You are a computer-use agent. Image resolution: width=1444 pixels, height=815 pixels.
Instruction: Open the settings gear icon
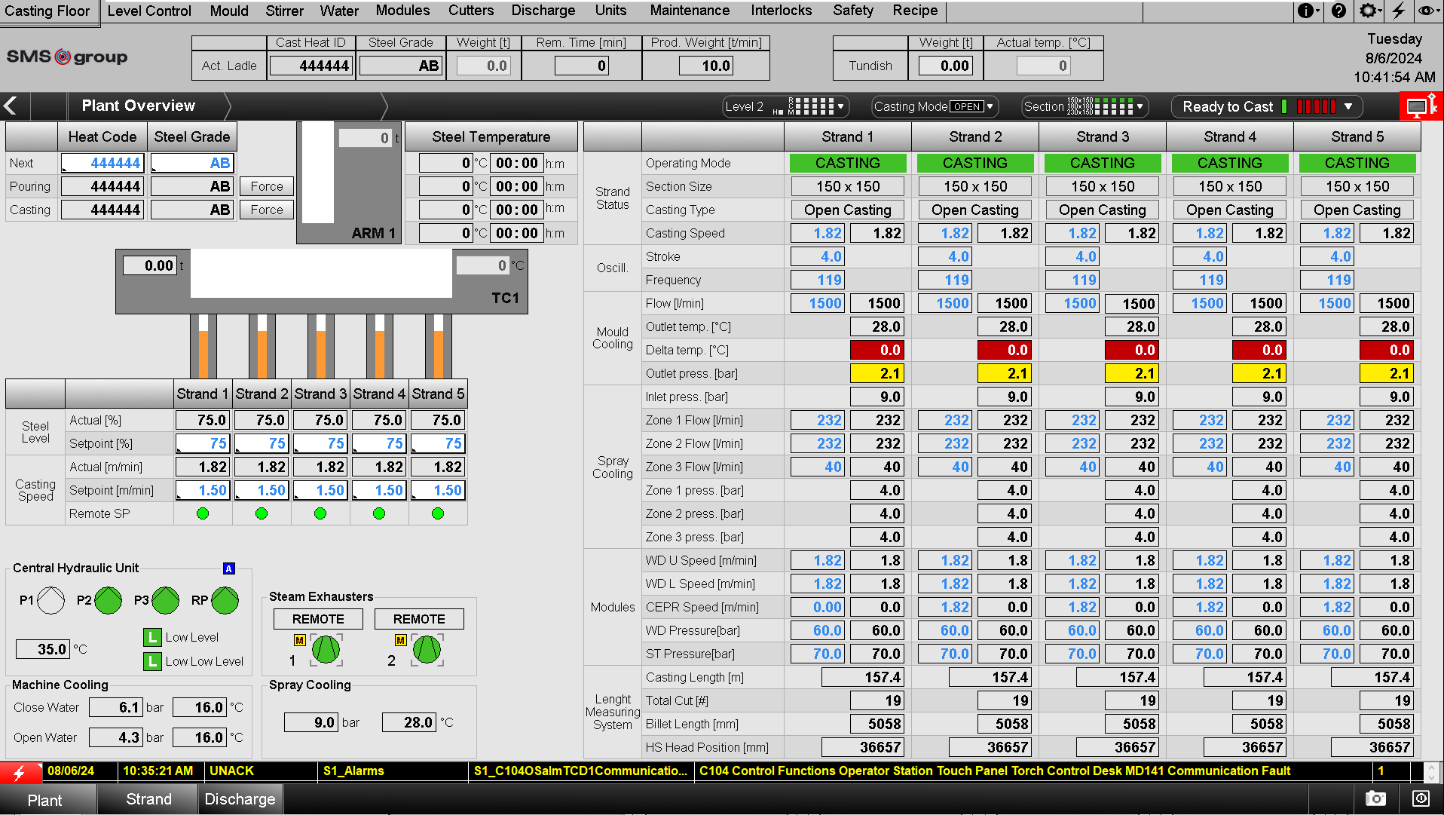(x=1367, y=11)
